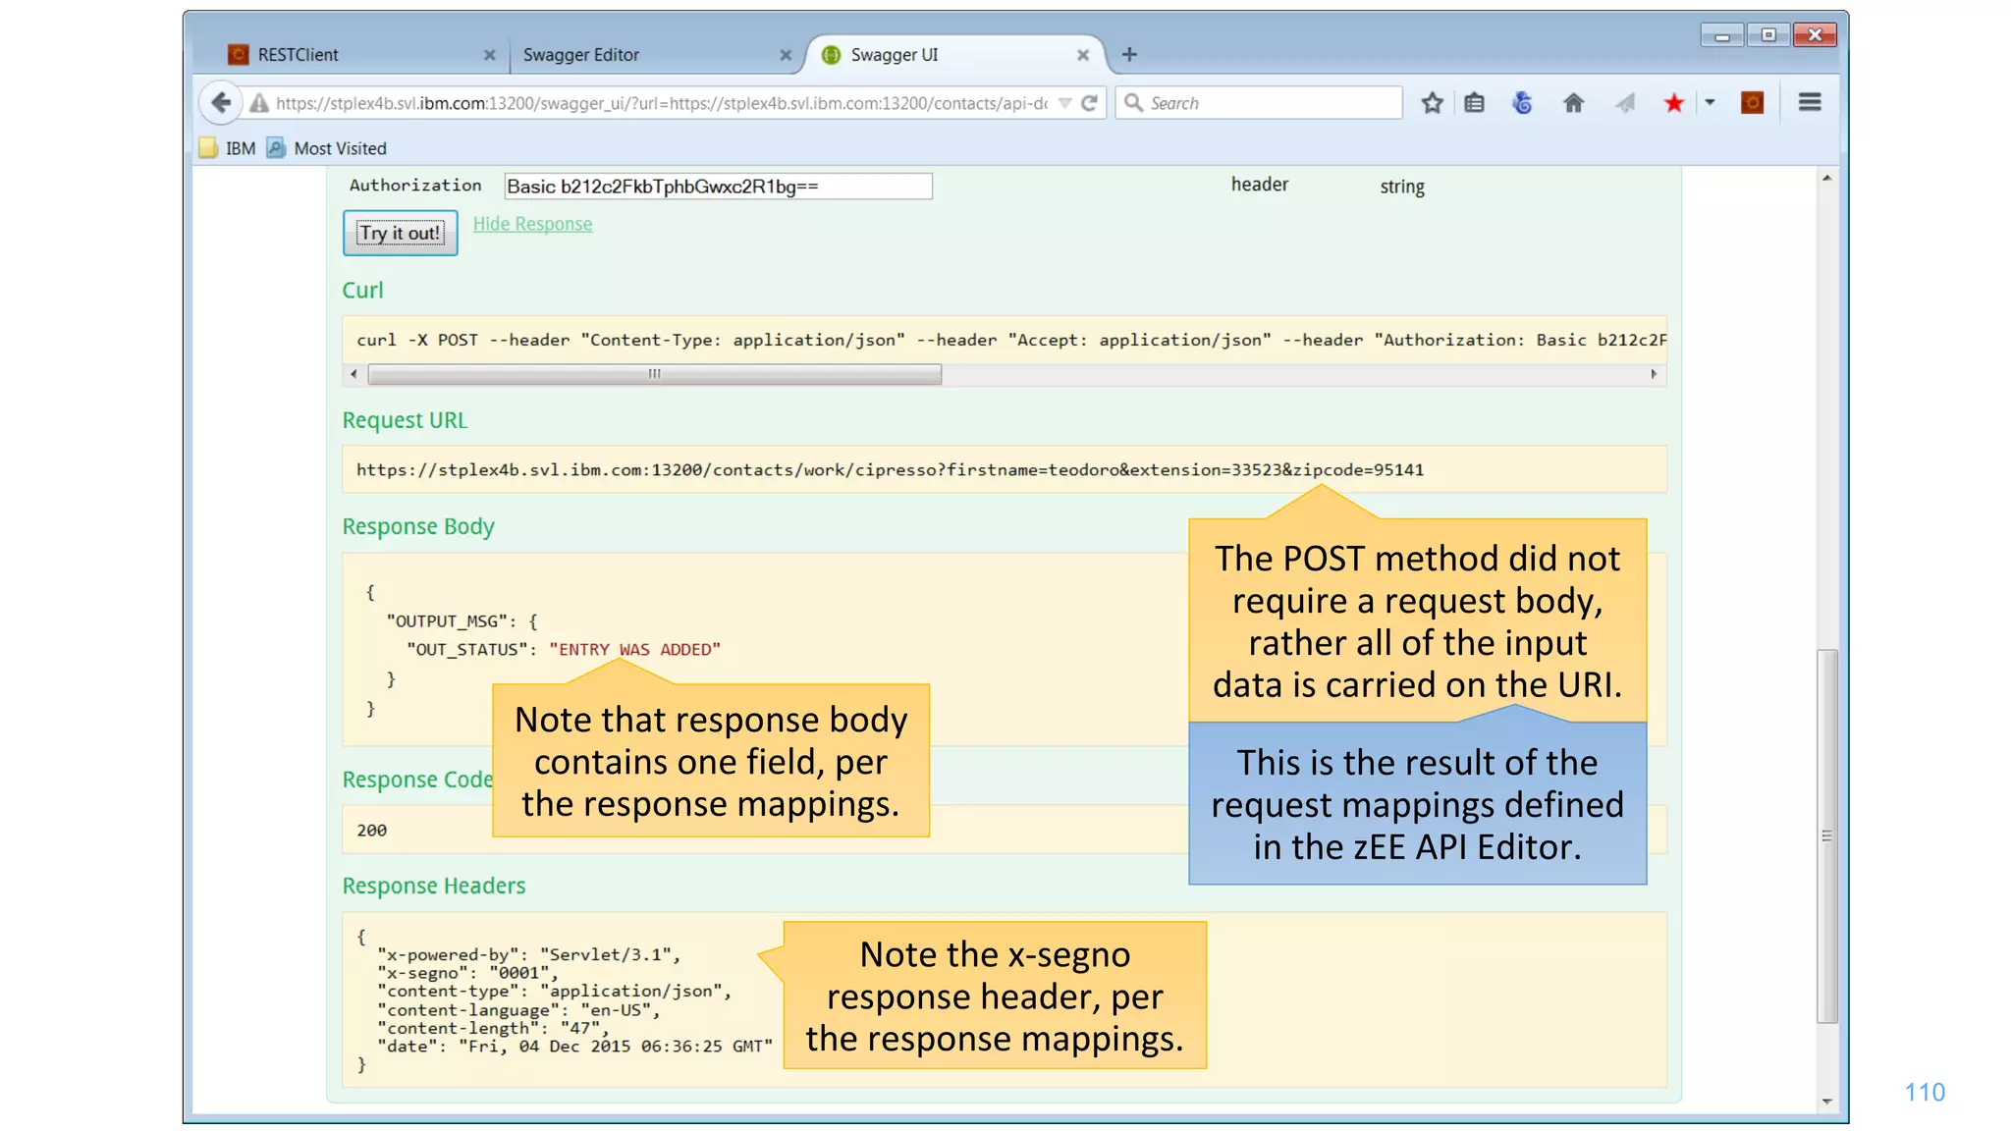Click the "ENTRY WAS ADDED" response value
The width and height of the screenshot is (2011, 1131).
pyautogui.click(x=634, y=650)
